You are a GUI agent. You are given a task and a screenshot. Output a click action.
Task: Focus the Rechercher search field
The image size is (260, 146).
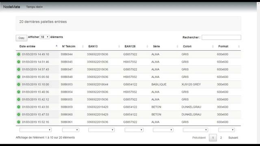[x=221, y=37]
